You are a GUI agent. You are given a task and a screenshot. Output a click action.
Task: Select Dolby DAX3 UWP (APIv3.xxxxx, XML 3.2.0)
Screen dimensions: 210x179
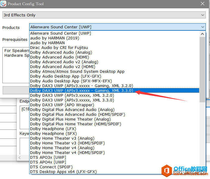click(114, 95)
